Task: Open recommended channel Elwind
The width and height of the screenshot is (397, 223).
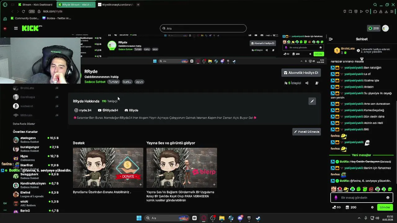Action: coord(36,194)
